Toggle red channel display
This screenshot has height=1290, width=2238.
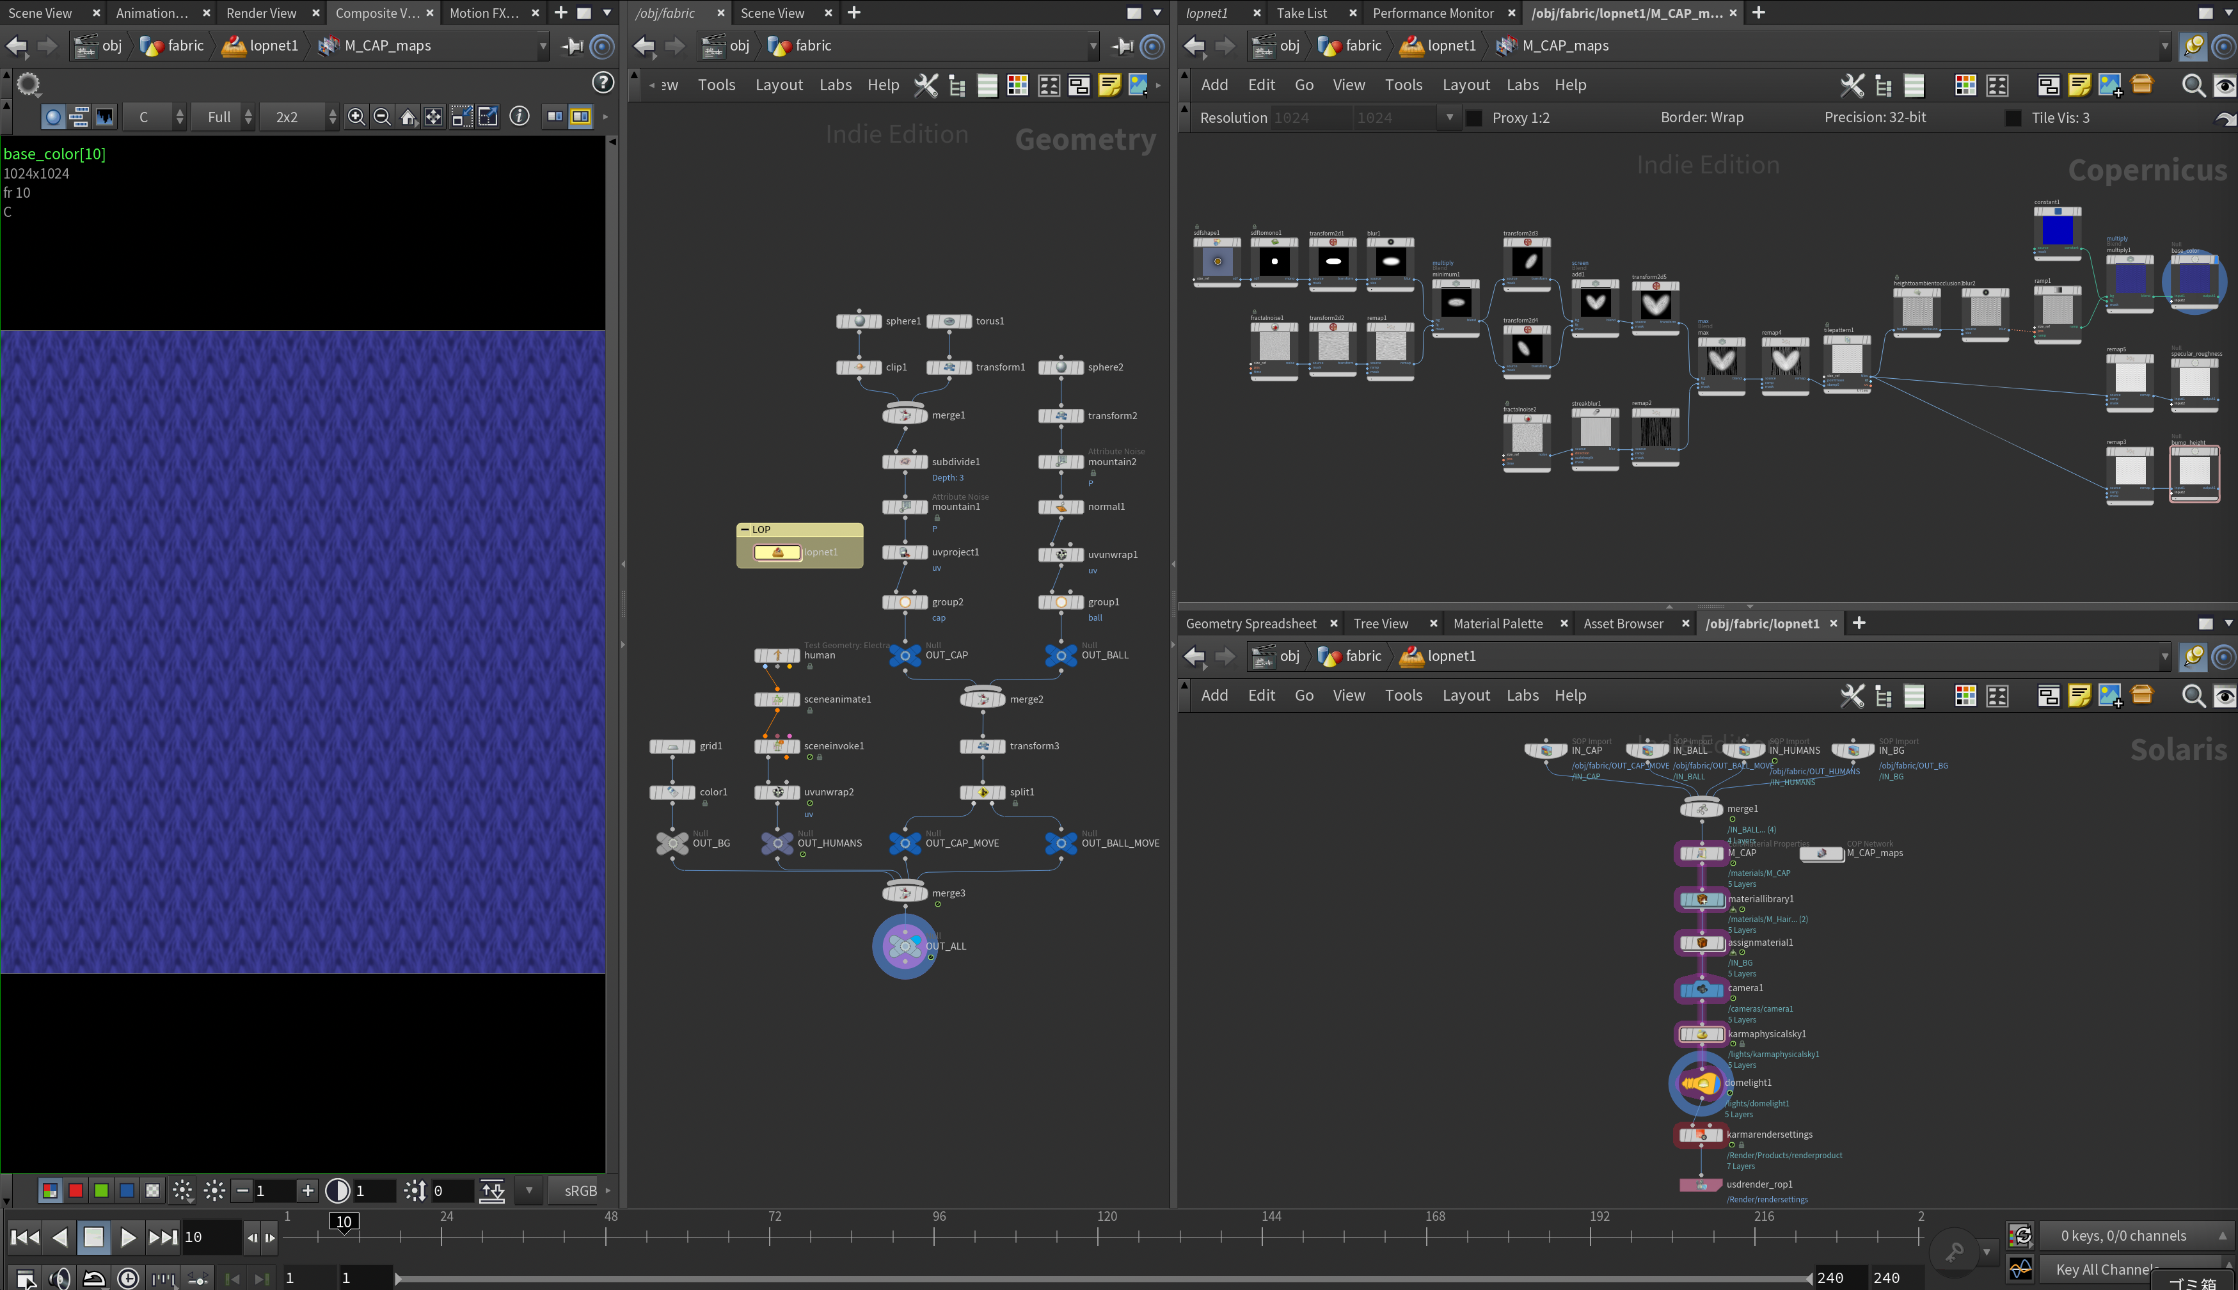tap(76, 1191)
